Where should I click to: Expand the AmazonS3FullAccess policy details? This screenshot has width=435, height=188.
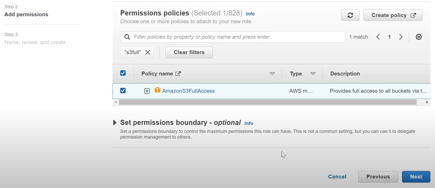147,91
